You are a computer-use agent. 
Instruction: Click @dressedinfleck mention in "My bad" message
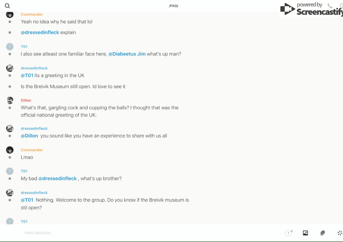(x=58, y=178)
